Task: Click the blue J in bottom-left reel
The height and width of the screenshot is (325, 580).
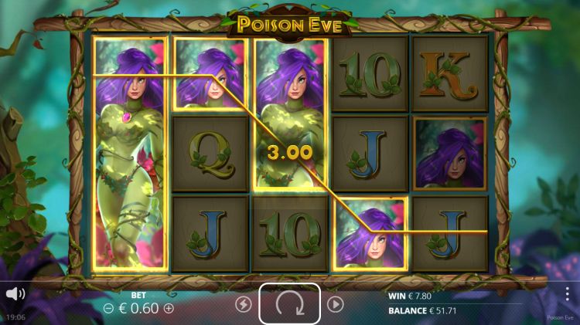Action: pyautogui.click(x=210, y=235)
